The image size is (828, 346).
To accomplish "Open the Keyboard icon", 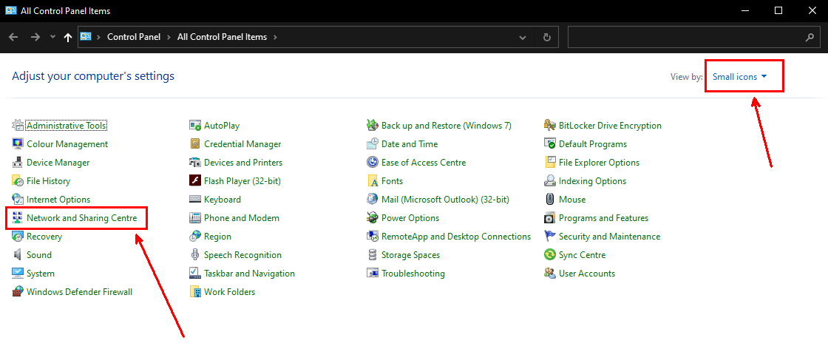I will tap(195, 200).
